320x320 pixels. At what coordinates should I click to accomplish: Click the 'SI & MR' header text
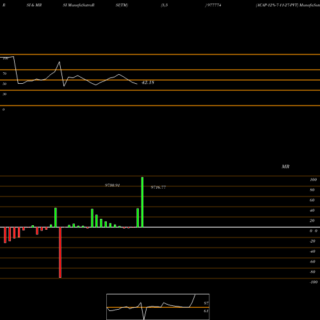pyautogui.click(x=34, y=5)
